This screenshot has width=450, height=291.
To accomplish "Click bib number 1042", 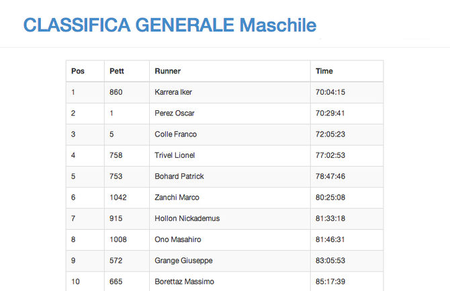I will pyautogui.click(x=118, y=198).
